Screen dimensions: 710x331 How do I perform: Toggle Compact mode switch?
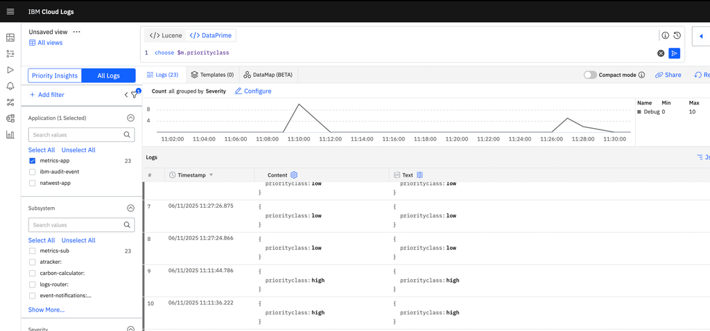coord(590,75)
